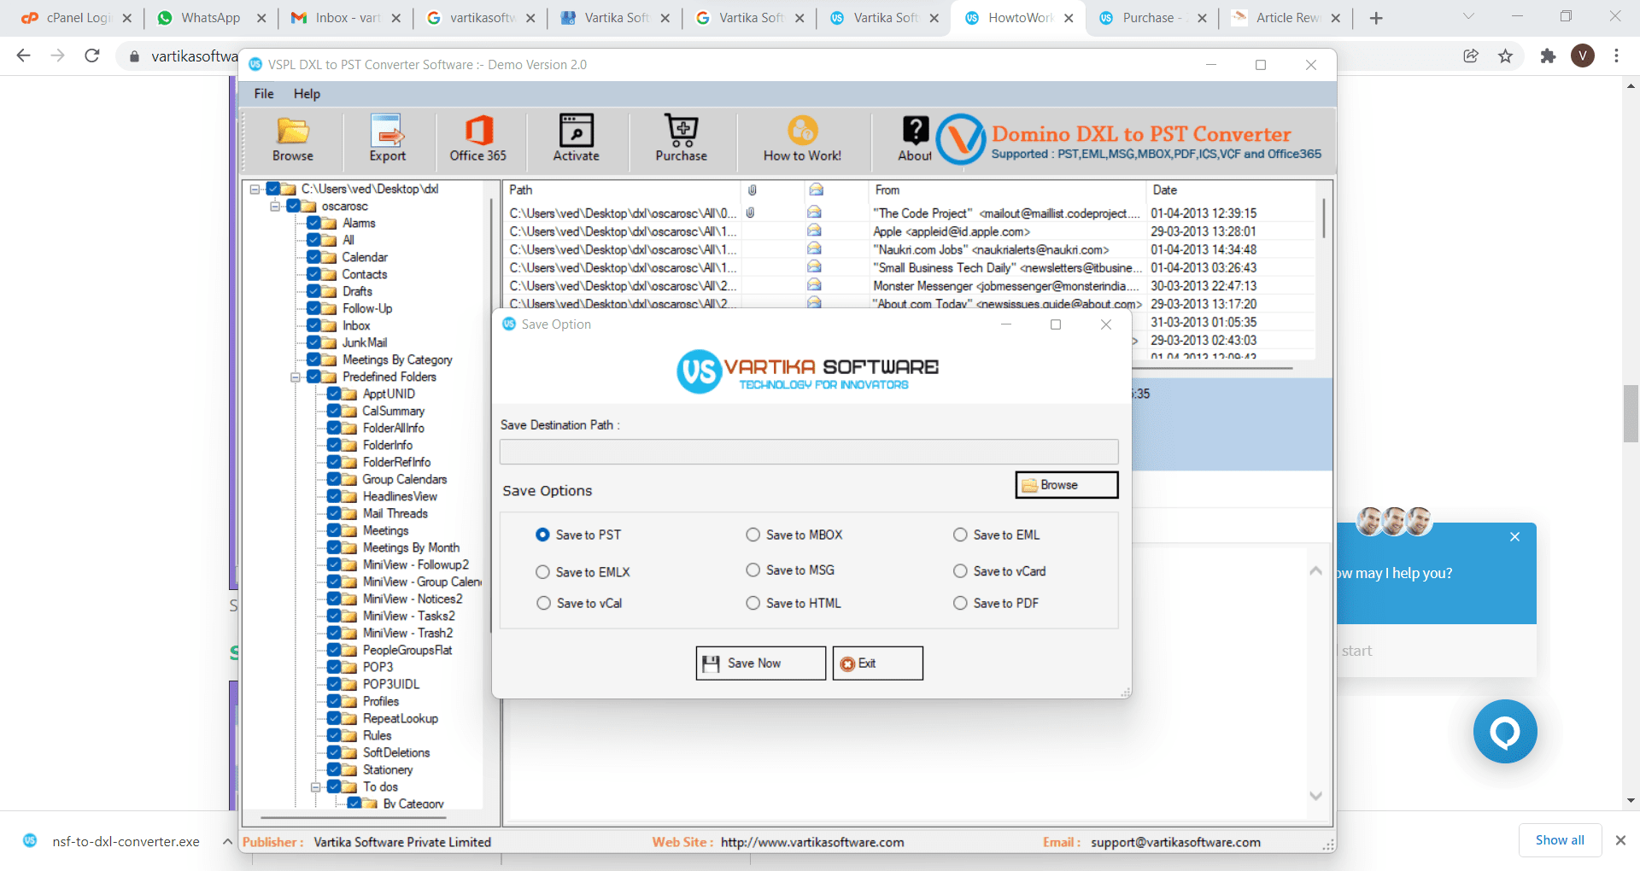Click the browser page vertical scrollbar thumb
The height and width of the screenshot is (871, 1640).
pos(1631,414)
